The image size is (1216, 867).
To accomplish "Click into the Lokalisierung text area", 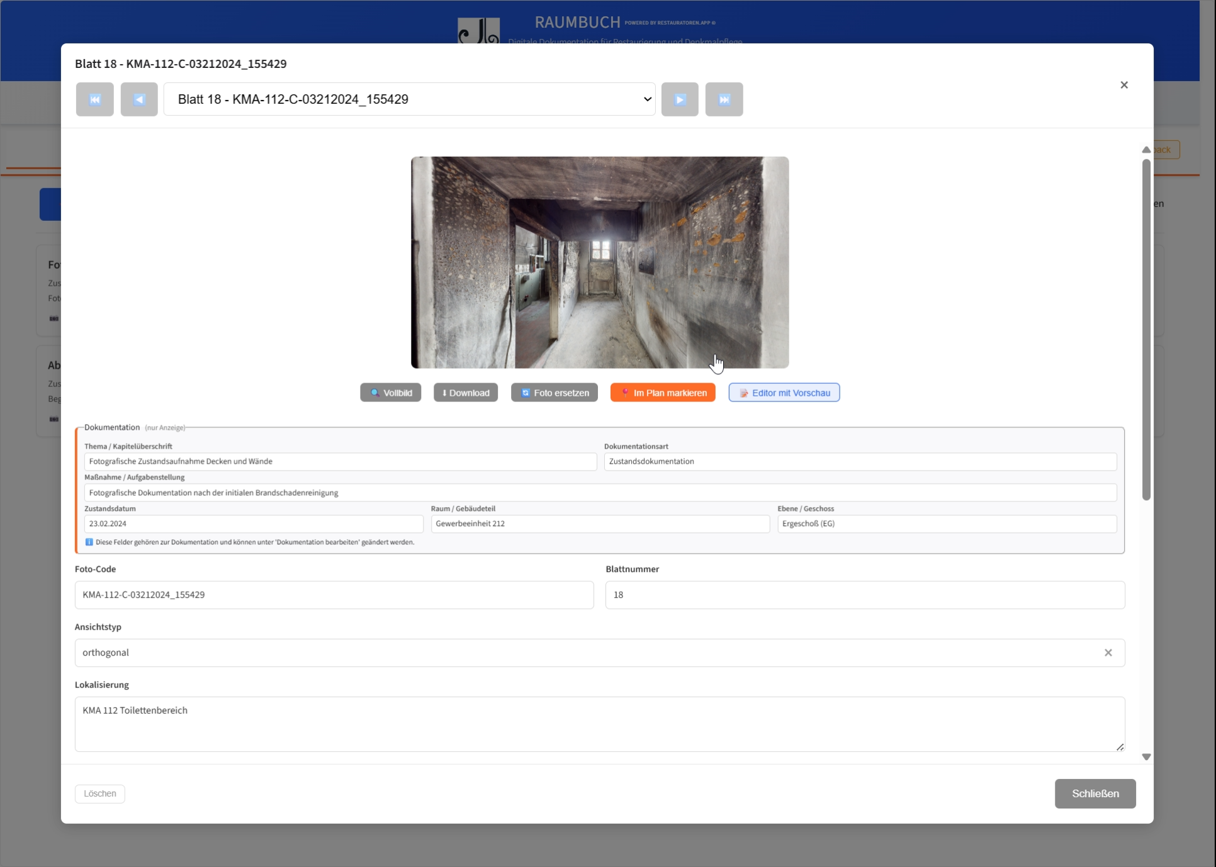I will pyautogui.click(x=599, y=724).
